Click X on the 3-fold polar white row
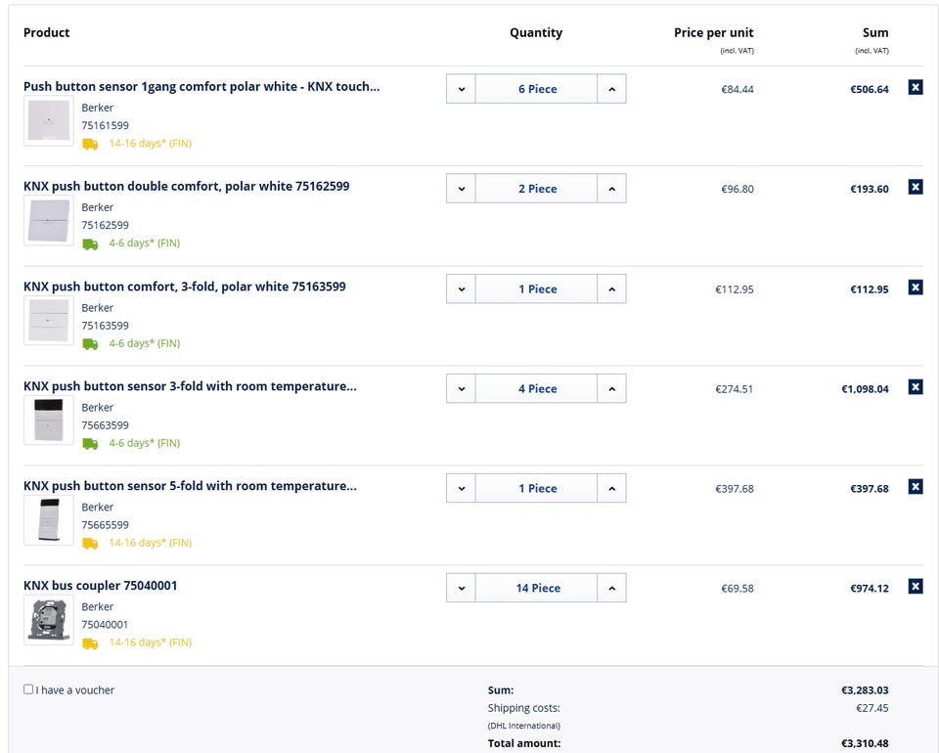Image resolution: width=939 pixels, height=753 pixels. click(916, 288)
